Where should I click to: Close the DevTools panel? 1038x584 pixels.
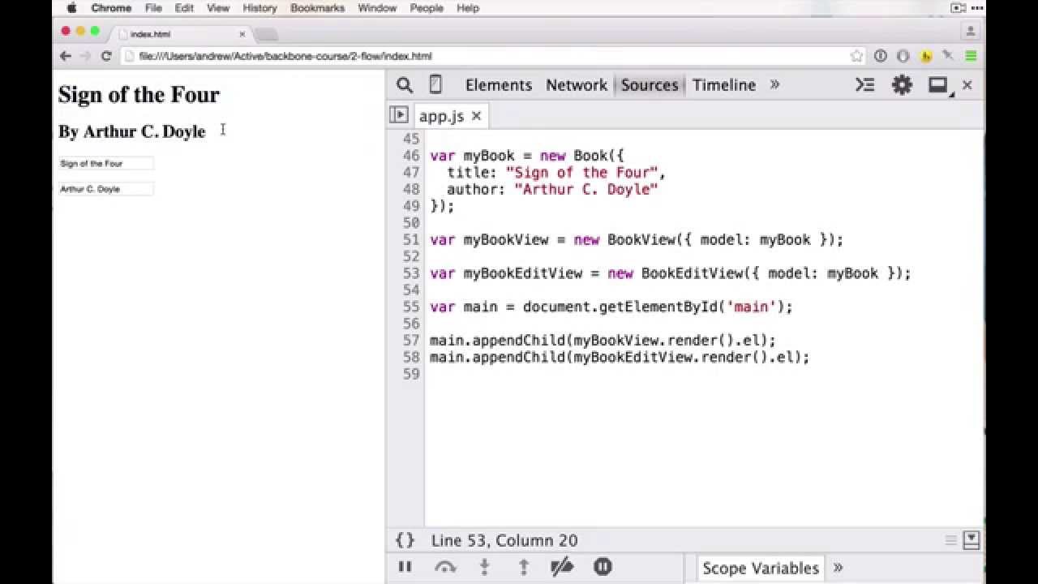coord(967,85)
